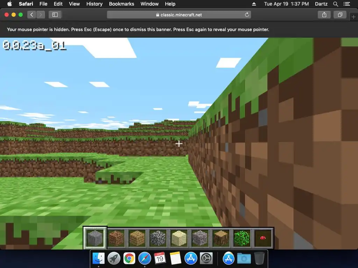Open the Edit menu

point(58,4)
